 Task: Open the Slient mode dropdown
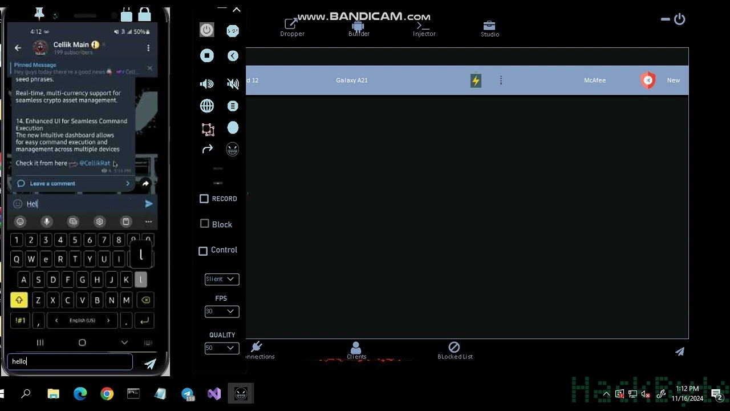pyautogui.click(x=221, y=279)
